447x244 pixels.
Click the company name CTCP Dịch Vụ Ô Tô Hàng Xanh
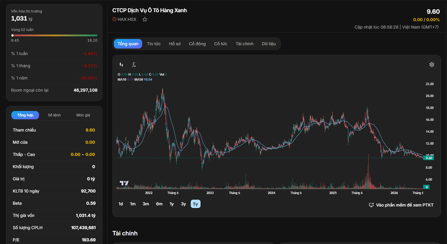pyautogui.click(x=150, y=10)
